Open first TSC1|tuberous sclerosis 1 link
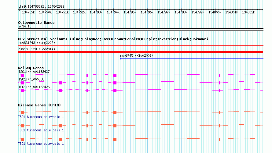 tap(41, 117)
